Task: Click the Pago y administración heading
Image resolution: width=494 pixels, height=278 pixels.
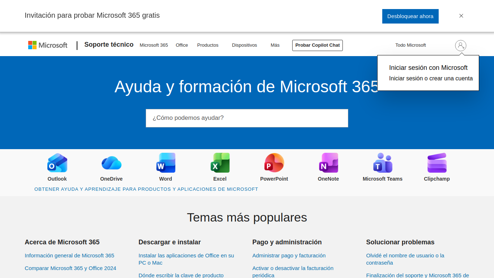Action: pyautogui.click(x=287, y=242)
